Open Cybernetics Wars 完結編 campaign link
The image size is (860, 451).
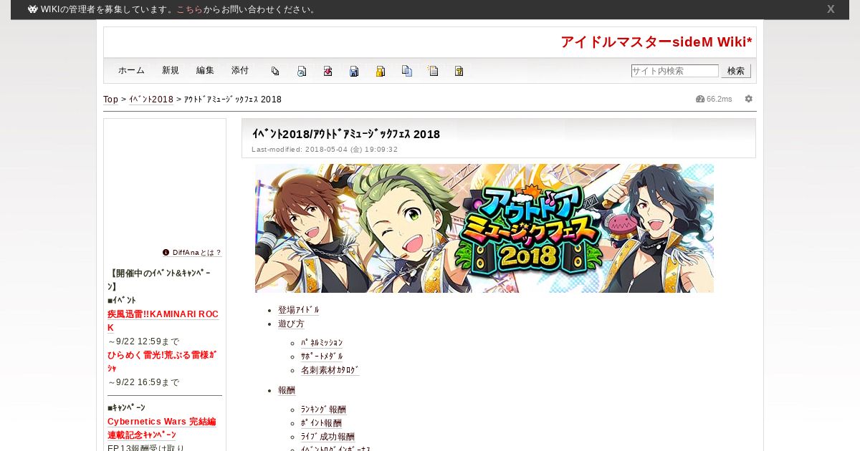[x=162, y=422]
